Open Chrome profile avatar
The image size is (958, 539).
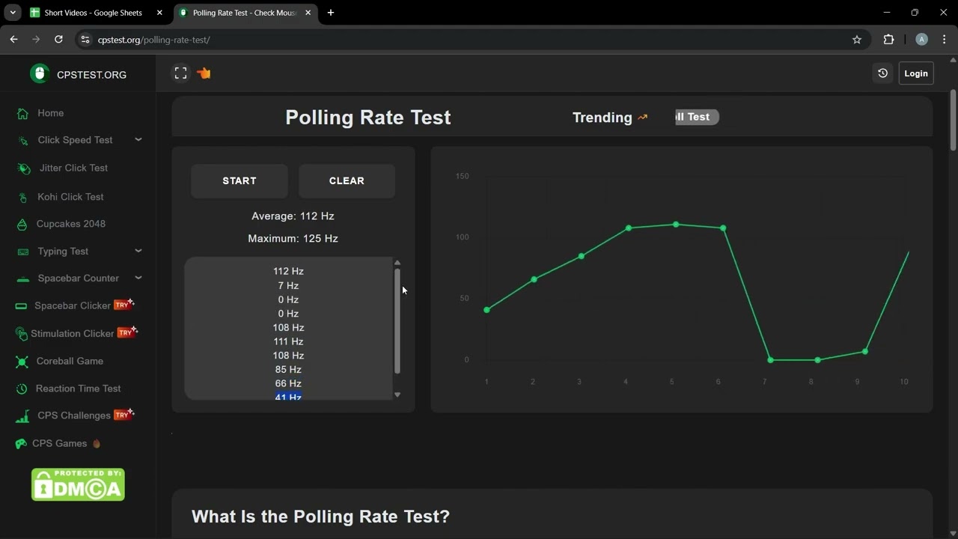921,40
